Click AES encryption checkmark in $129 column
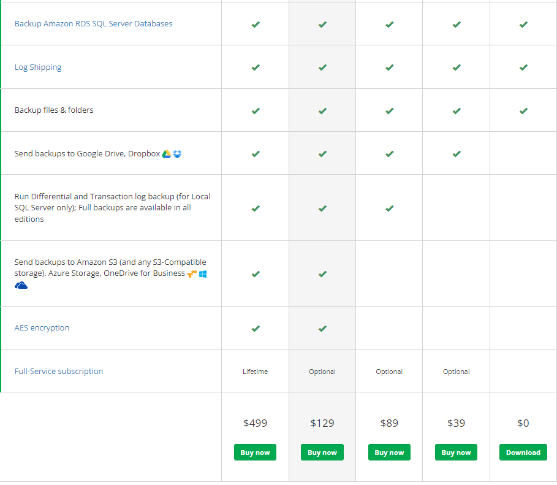This screenshot has height=485, width=557. tap(322, 329)
